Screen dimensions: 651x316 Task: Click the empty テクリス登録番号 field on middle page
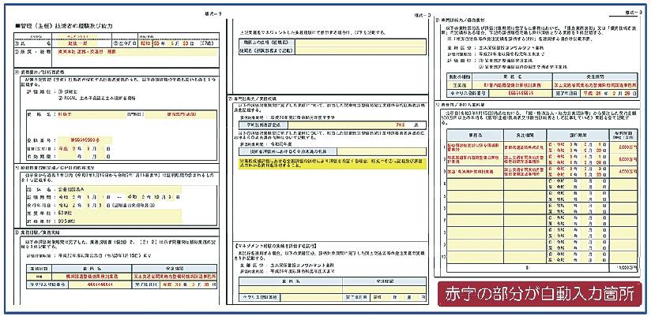click(311, 297)
